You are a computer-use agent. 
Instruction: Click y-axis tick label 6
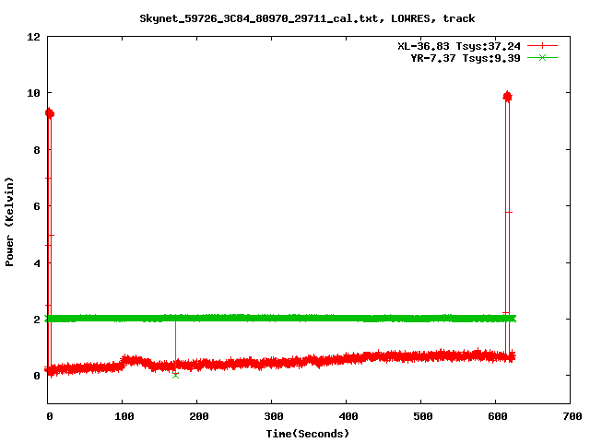(37, 206)
